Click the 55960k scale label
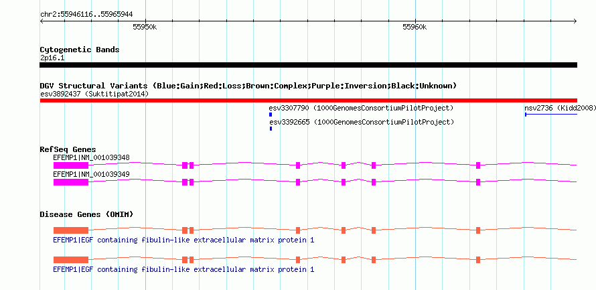Screen dimensions: 596x290 point(415,27)
